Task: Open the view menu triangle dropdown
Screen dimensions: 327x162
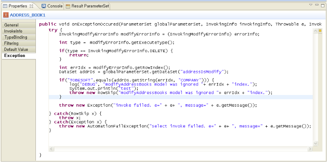Action: click(311, 5)
